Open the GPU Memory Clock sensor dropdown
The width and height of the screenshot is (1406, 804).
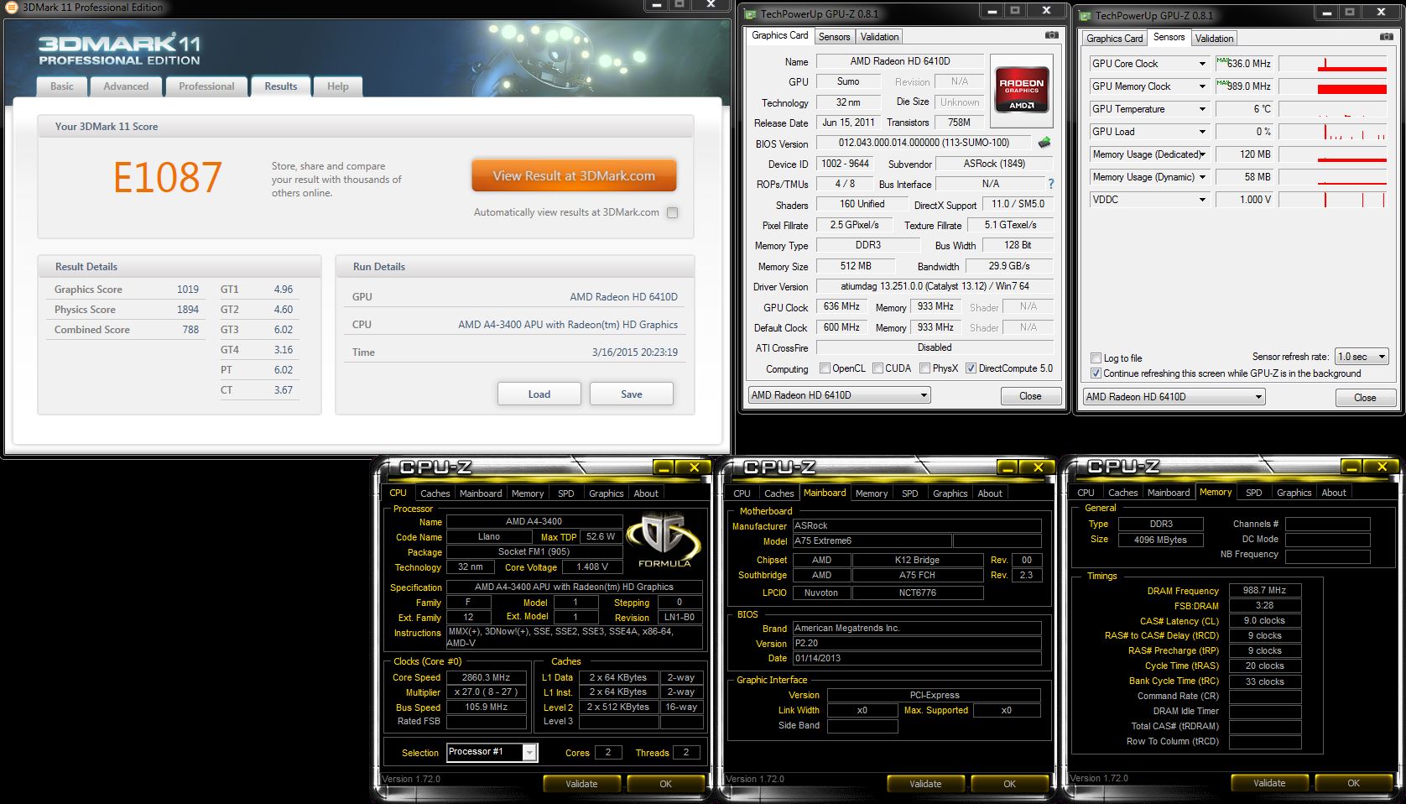pyautogui.click(x=1201, y=86)
